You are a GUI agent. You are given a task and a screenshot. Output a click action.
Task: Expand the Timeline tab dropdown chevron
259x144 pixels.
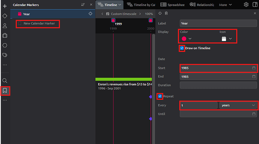(120, 5)
